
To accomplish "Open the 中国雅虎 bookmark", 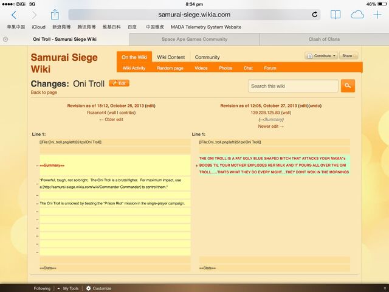I will 155,27.
